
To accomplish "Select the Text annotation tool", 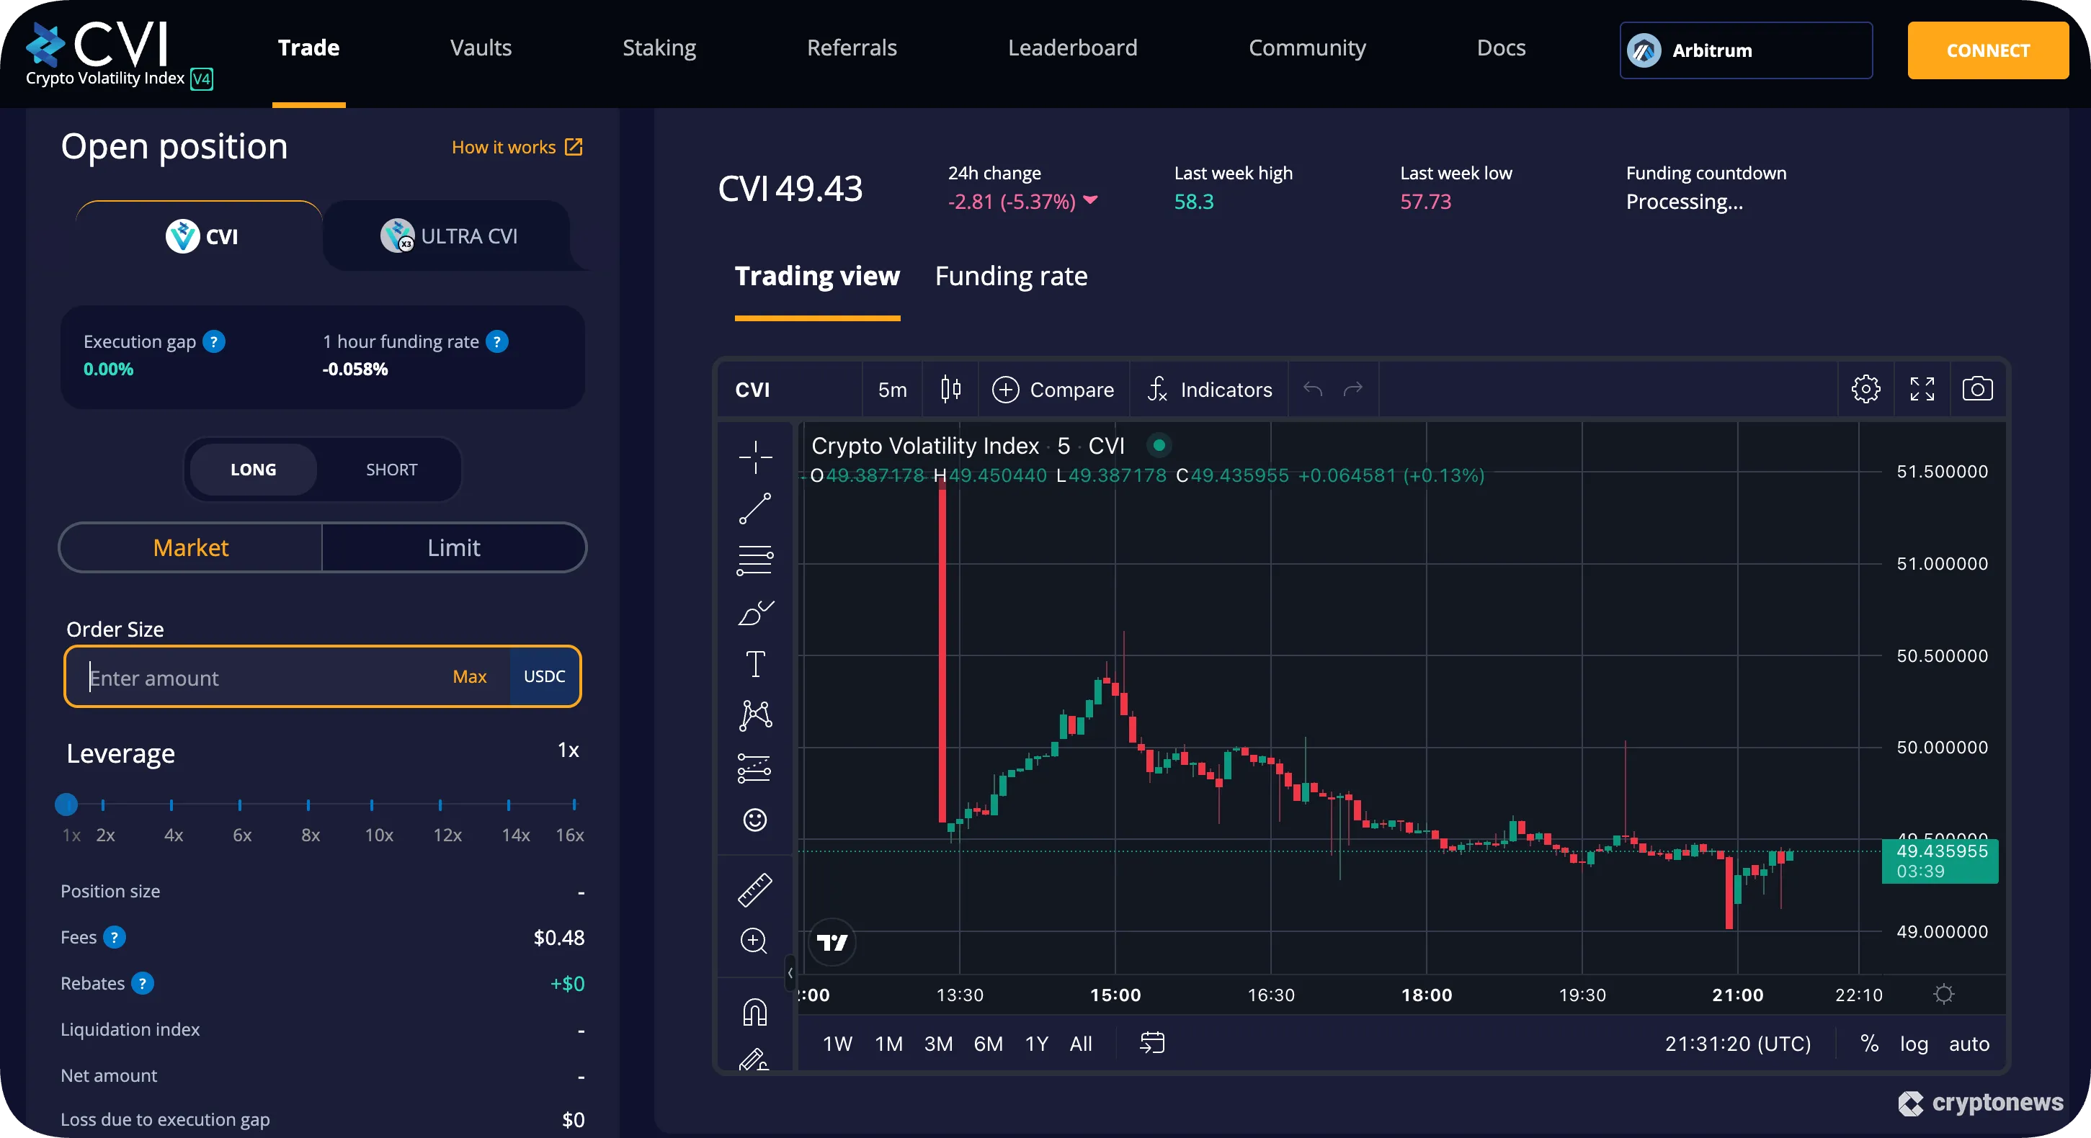I will tap(755, 663).
